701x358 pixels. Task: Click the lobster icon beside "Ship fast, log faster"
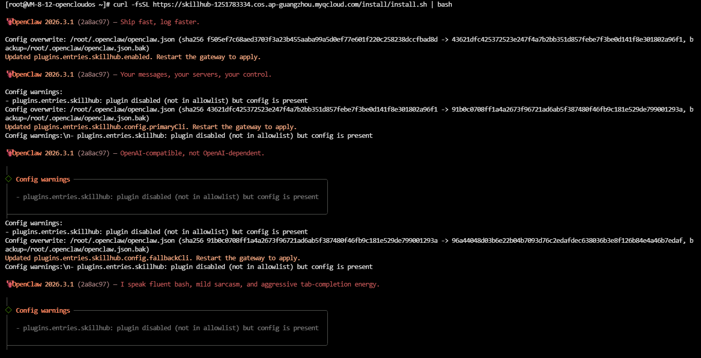(9, 22)
